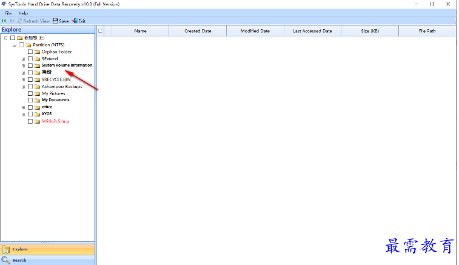Viewport: 459px width, 265px height.
Task: Open the File menu
Action: tap(8, 13)
